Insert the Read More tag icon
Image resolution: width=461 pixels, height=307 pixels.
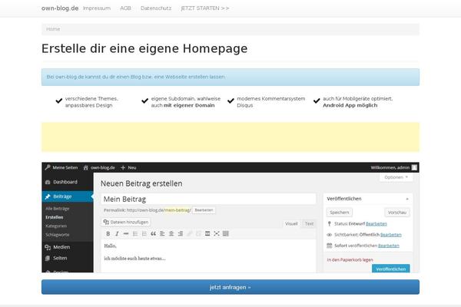[x=207, y=234]
